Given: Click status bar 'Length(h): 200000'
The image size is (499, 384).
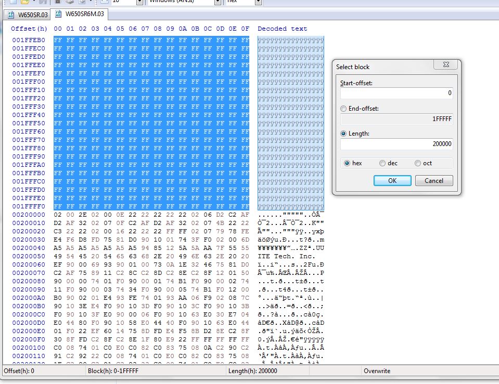Looking at the screenshot, I should point(253,371).
